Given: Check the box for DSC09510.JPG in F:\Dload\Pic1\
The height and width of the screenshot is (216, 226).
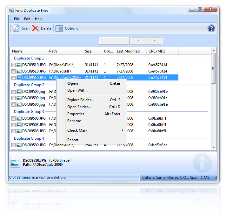Looking at the screenshot, I should click(x=14, y=65).
